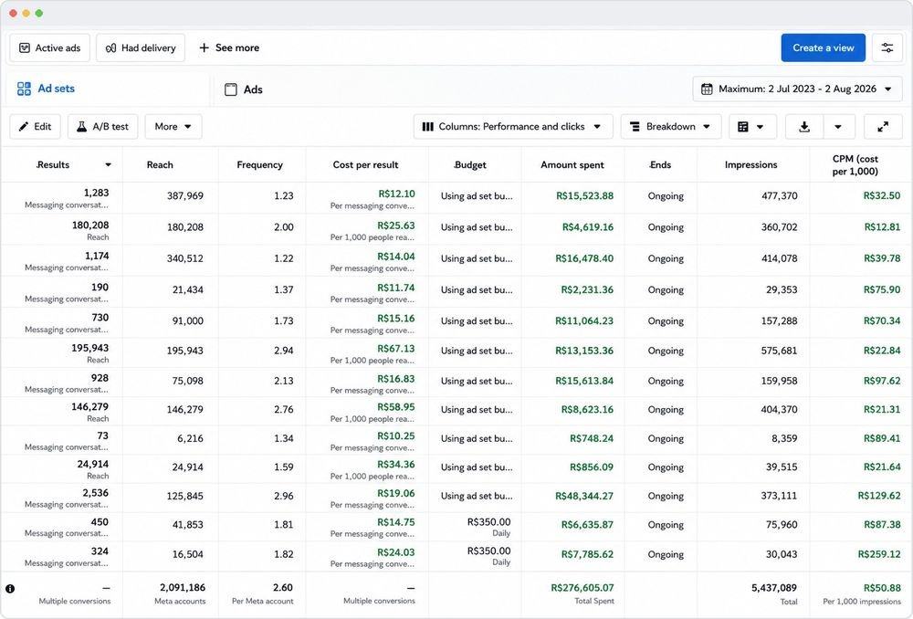Click the impressions value 414,078
Screen dimensions: 913x619
[x=779, y=258]
